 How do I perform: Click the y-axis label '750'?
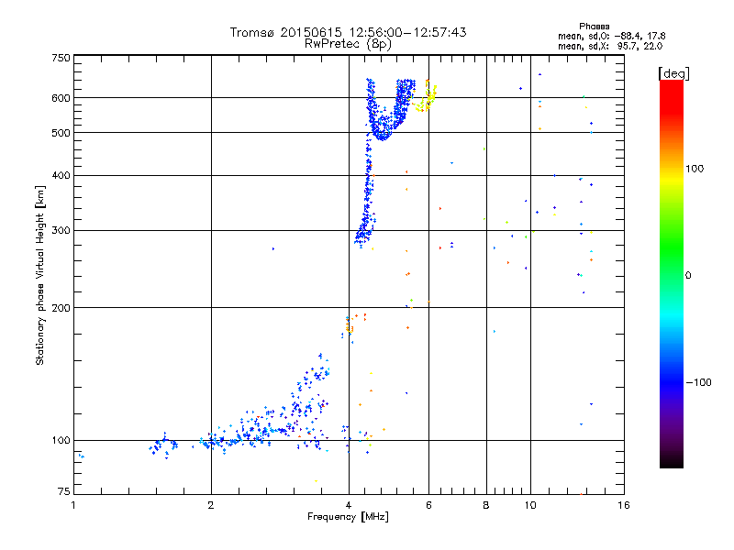(61, 58)
